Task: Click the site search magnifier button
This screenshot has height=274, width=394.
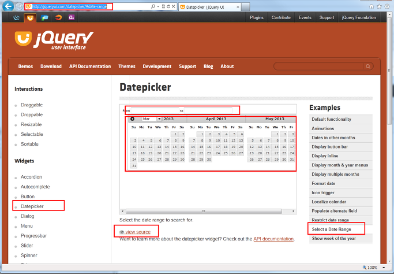Action: click(x=368, y=66)
